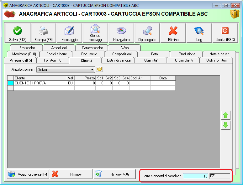Move row down with green arrow

(226, 125)
